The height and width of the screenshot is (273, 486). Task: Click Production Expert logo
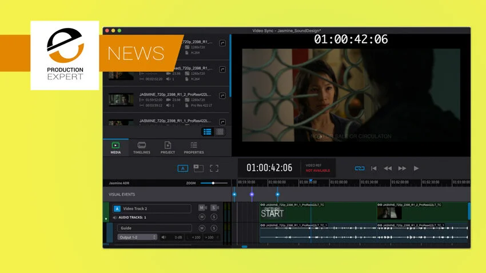[x=65, y=55]
